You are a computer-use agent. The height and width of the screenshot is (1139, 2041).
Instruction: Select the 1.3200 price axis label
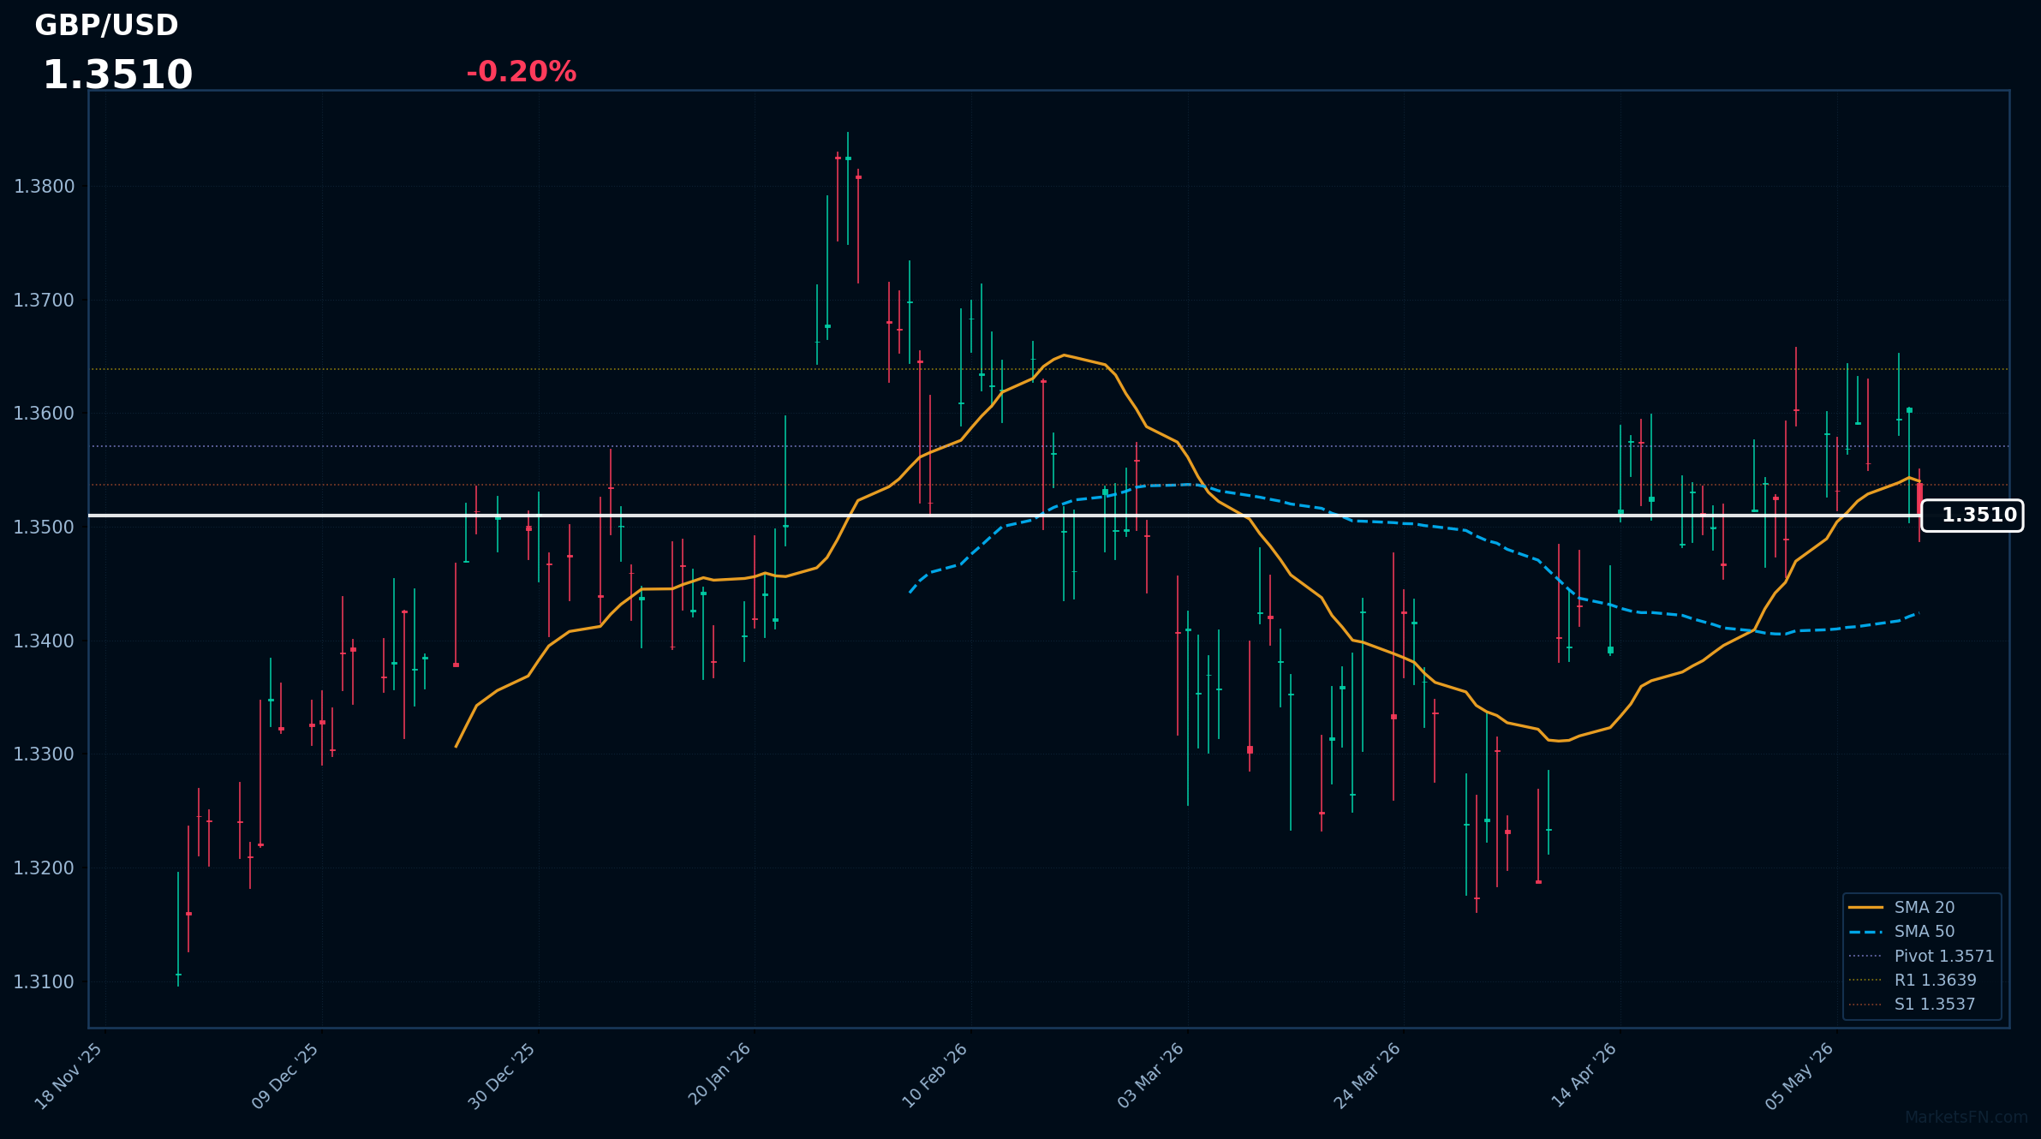pos(45,868)
